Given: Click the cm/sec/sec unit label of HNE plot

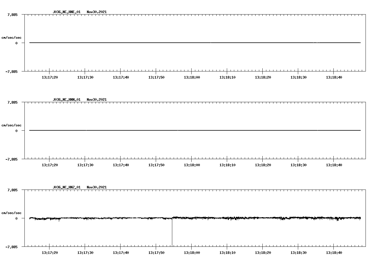Looking at the screenshot, I should tap(11, 38).
